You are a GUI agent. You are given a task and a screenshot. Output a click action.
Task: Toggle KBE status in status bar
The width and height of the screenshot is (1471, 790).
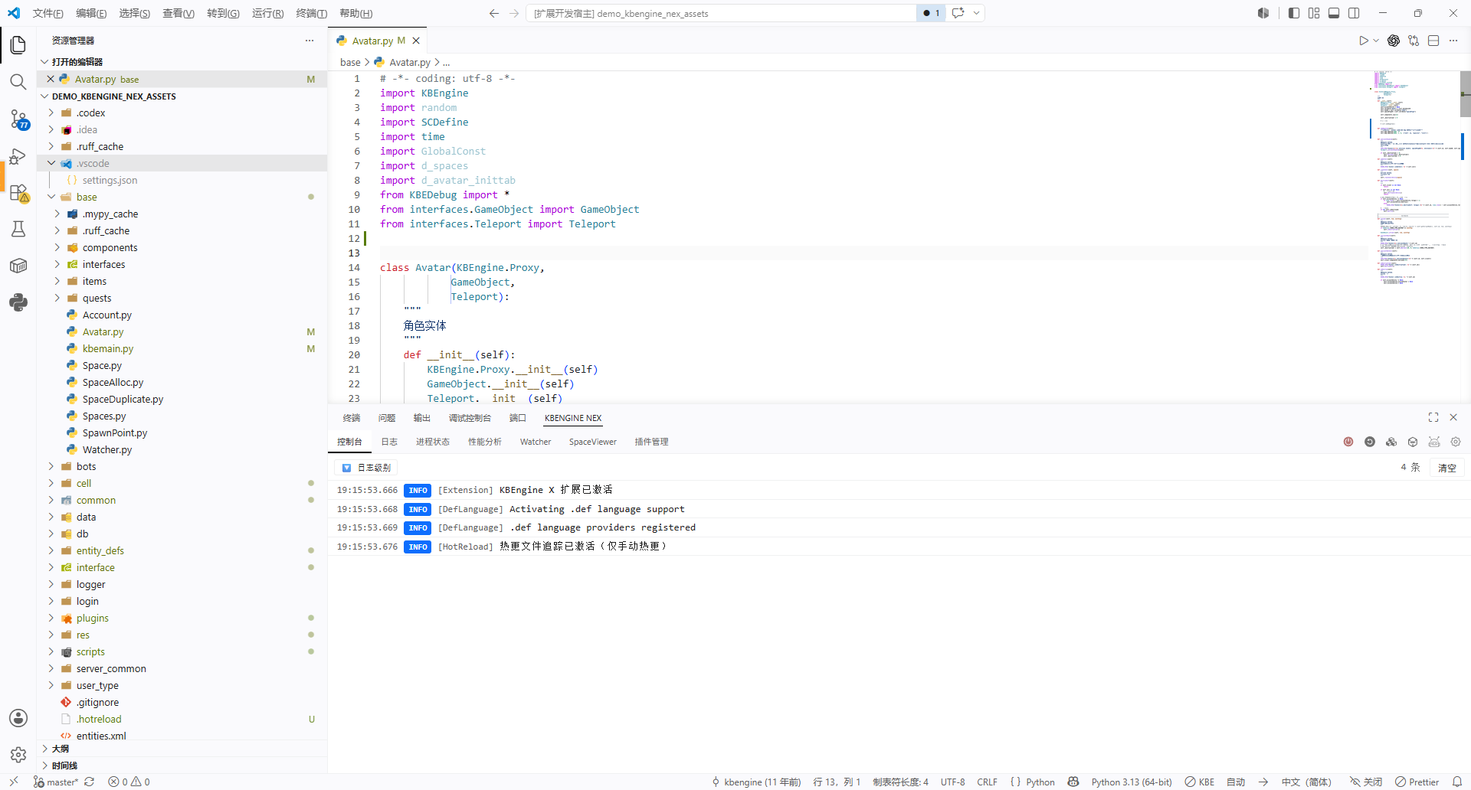[1200, 782]
